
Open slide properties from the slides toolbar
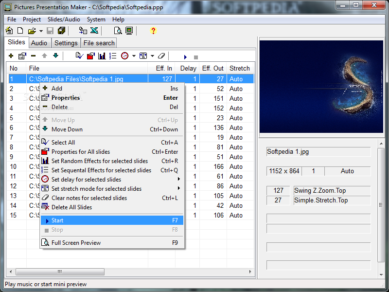(22, 56)
